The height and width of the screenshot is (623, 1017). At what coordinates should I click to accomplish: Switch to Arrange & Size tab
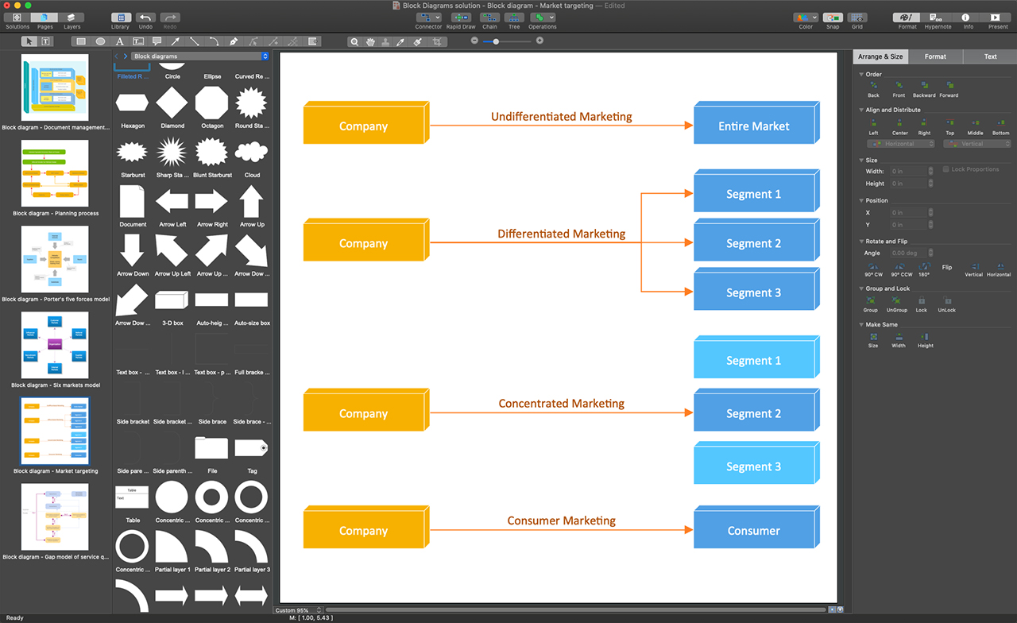click(x=880, y=56)
